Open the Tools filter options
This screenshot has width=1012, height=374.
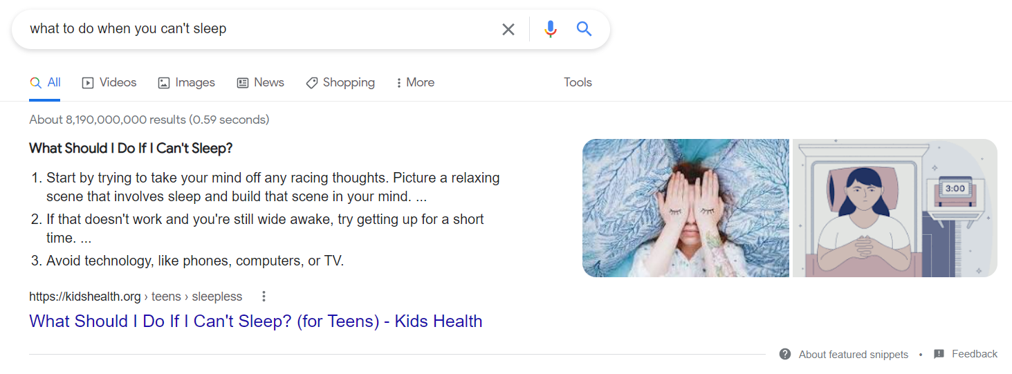click(x=578, y=82)
